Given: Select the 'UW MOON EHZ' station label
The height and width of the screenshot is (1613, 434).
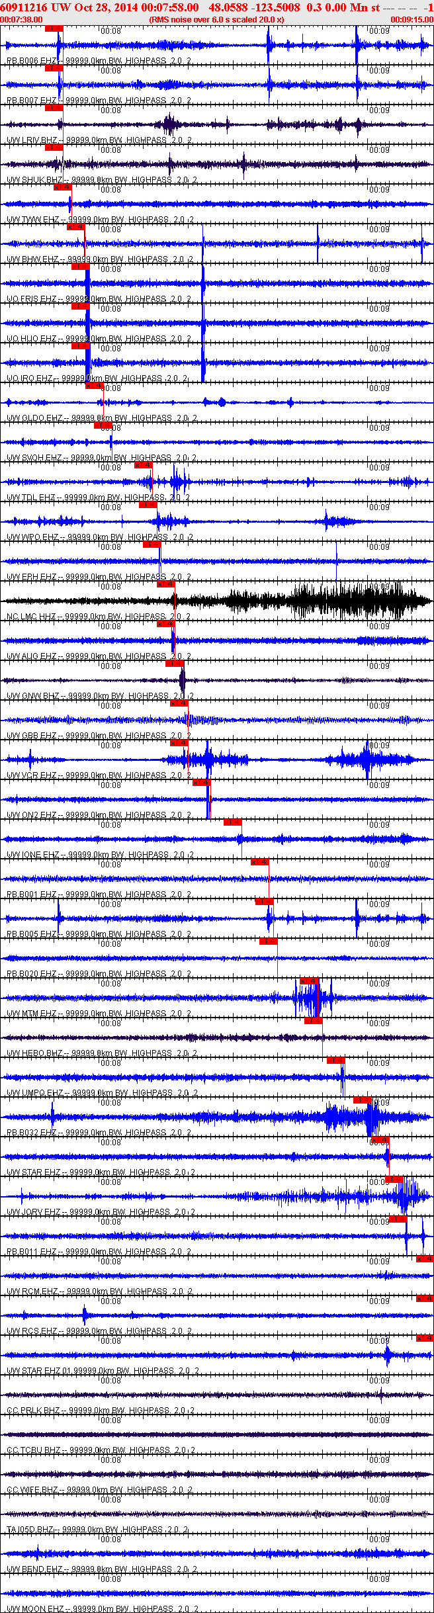Looking at the screenshot, I should click(x=35, y=1609).
